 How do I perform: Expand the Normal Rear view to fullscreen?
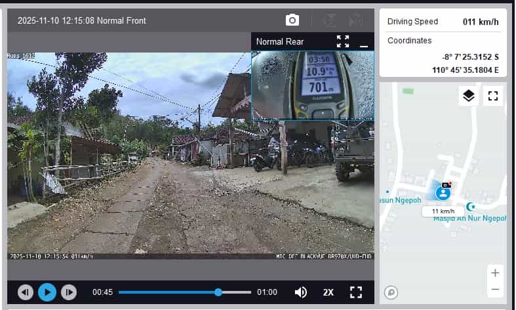tap(343, 42)
